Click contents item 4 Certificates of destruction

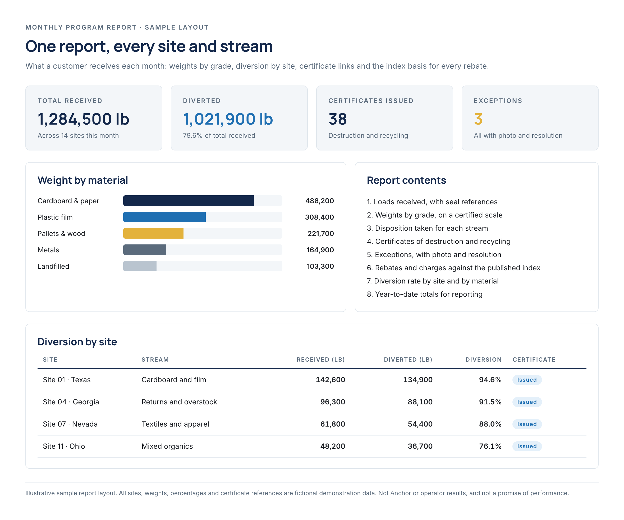[439, 242]
